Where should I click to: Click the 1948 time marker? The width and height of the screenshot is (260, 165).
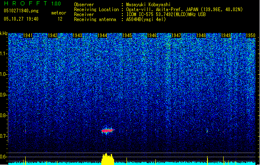(x=201, y=35)
